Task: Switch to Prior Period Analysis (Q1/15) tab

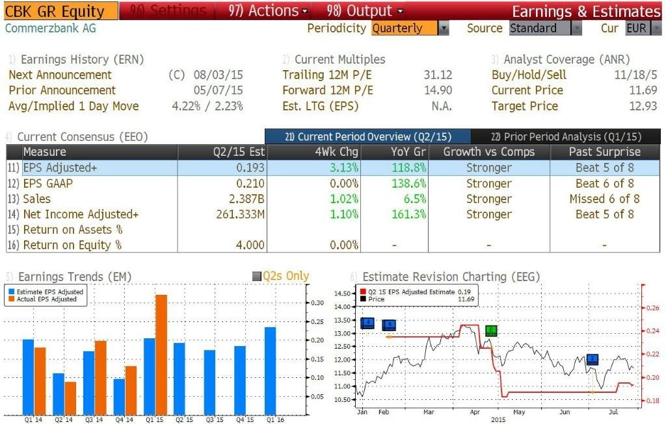Action: (566, 136)
